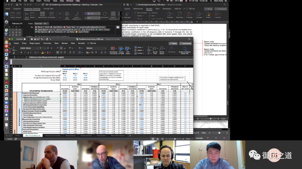Switch to Plant Performance sheet tab
This screenshot has height=169, width=302.
coord(118,136)
